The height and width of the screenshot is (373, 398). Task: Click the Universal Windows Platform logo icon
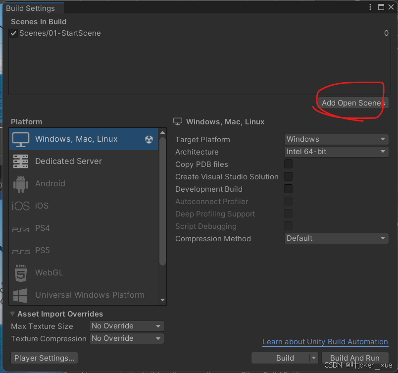click(x=20, y=296)
